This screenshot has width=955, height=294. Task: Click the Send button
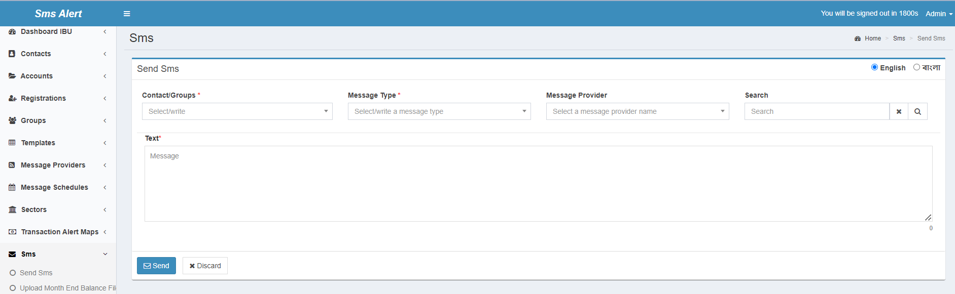click(156, 266)
